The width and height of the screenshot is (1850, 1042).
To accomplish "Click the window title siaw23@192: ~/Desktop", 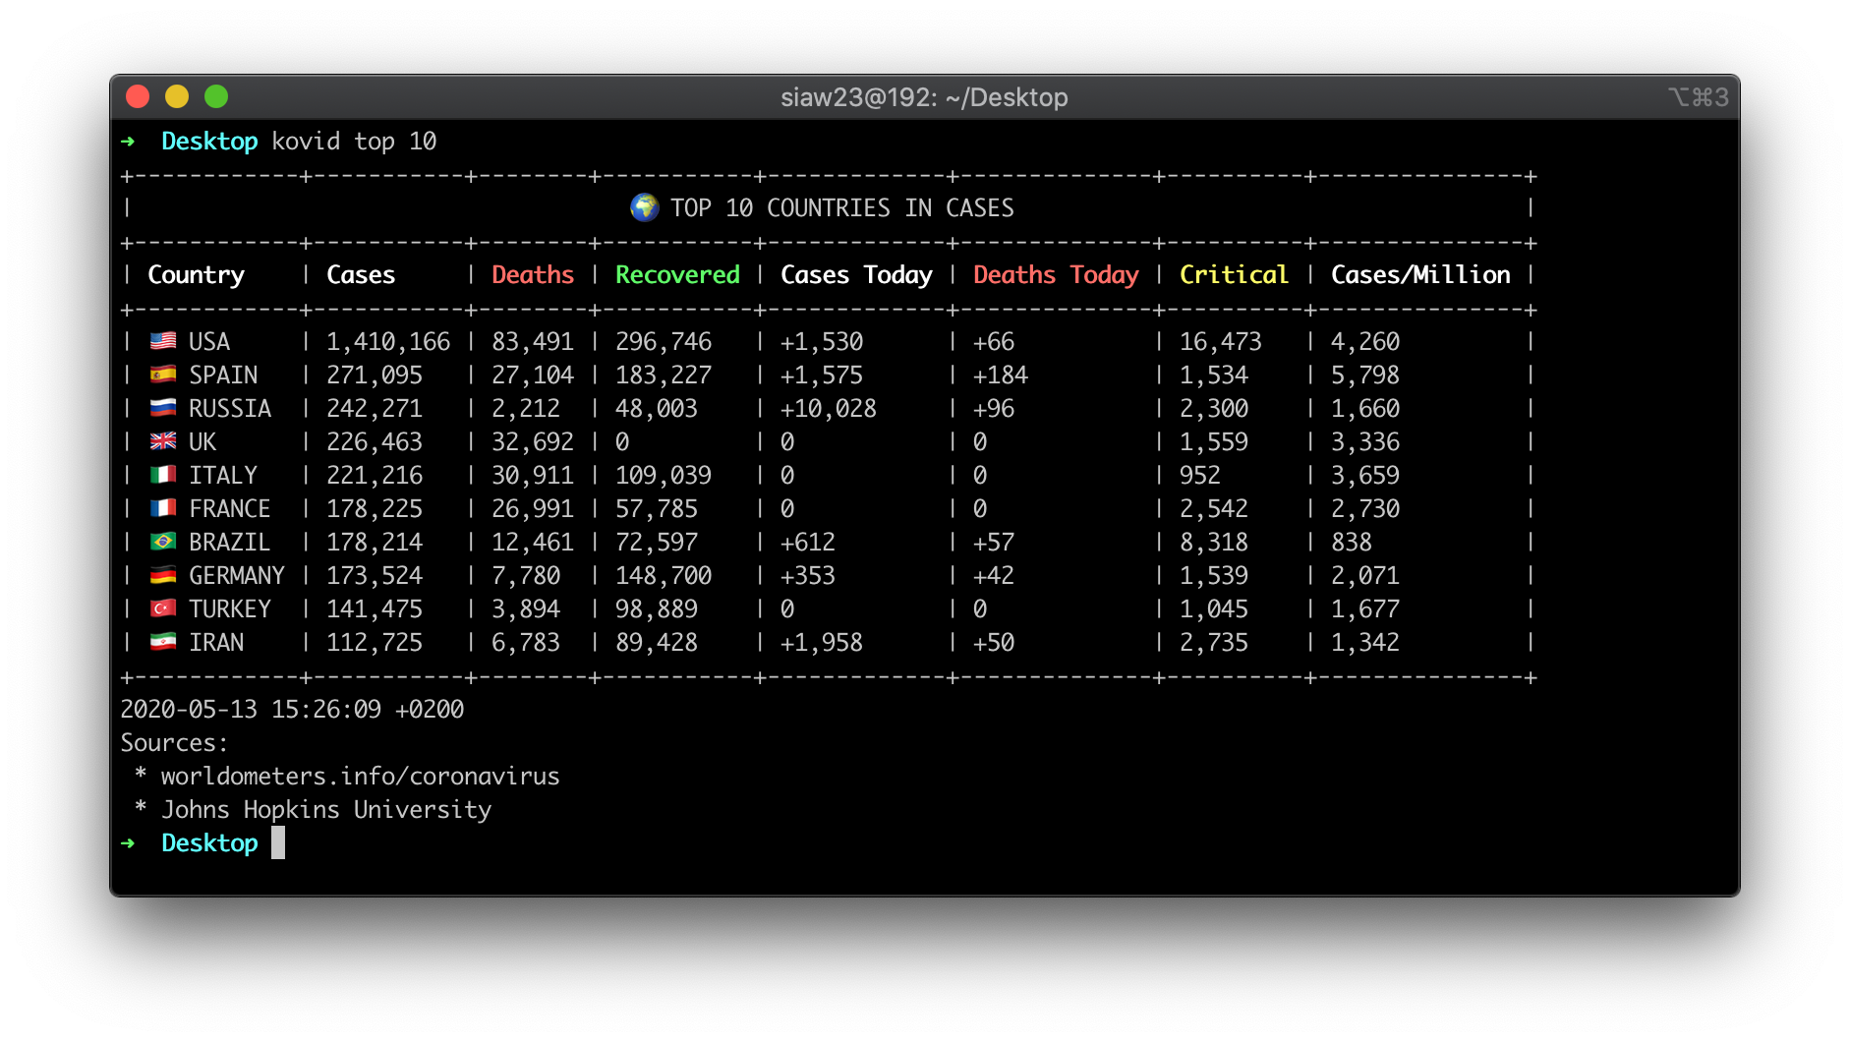I will click(924, 97).
